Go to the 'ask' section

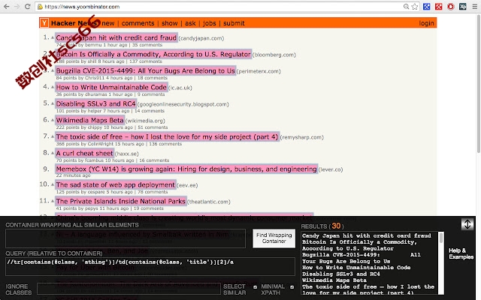(190, 23)
